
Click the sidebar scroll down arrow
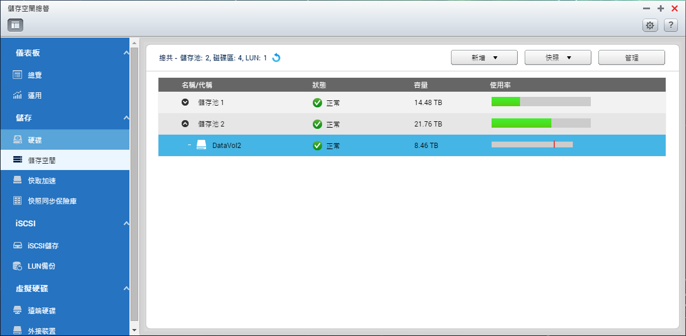click(x=135, y=330)
